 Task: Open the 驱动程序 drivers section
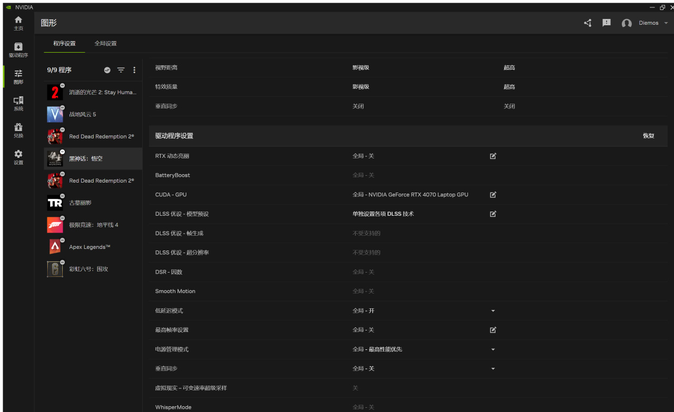pos(18,50)
